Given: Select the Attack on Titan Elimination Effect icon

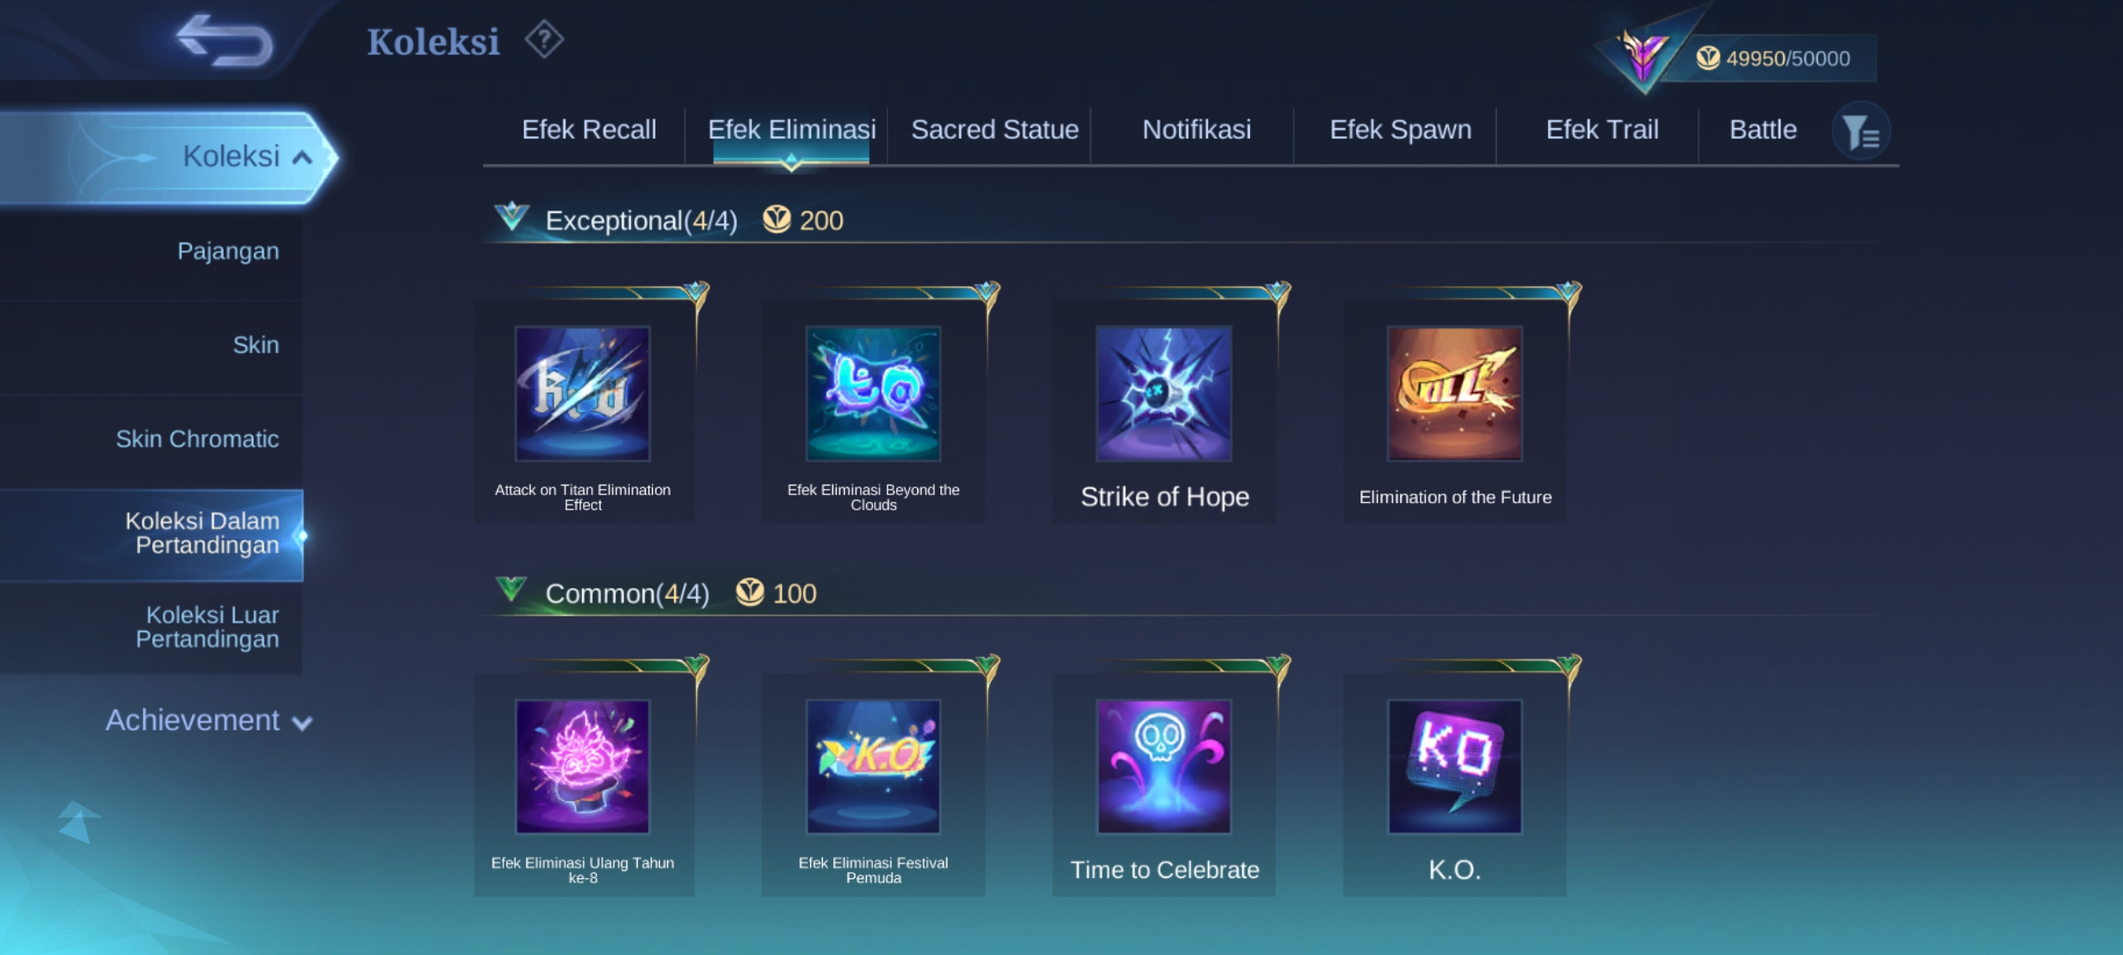Looking at the screenshot, I should tap(583, 393).
